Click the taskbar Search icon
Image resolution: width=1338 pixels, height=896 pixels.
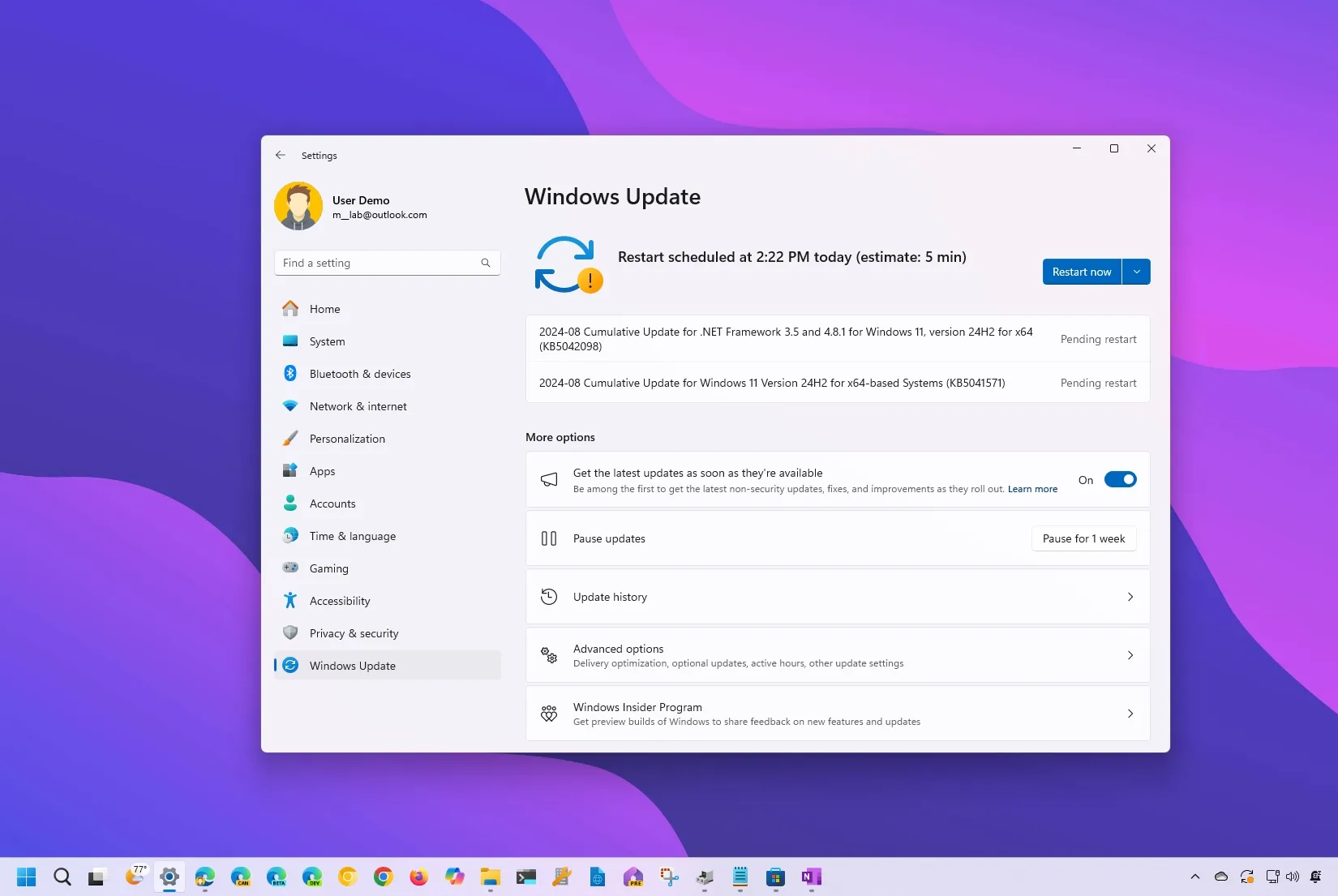pyautogui.click(x=62, y=877)
